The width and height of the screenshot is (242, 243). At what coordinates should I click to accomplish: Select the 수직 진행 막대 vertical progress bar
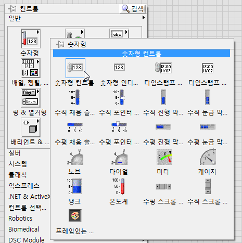coord(163,97)
